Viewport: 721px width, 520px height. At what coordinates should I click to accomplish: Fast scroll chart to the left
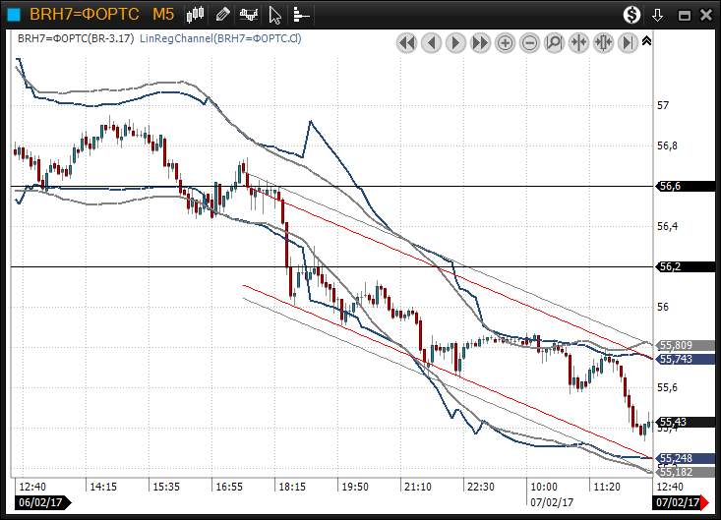(x=407, y=42)
